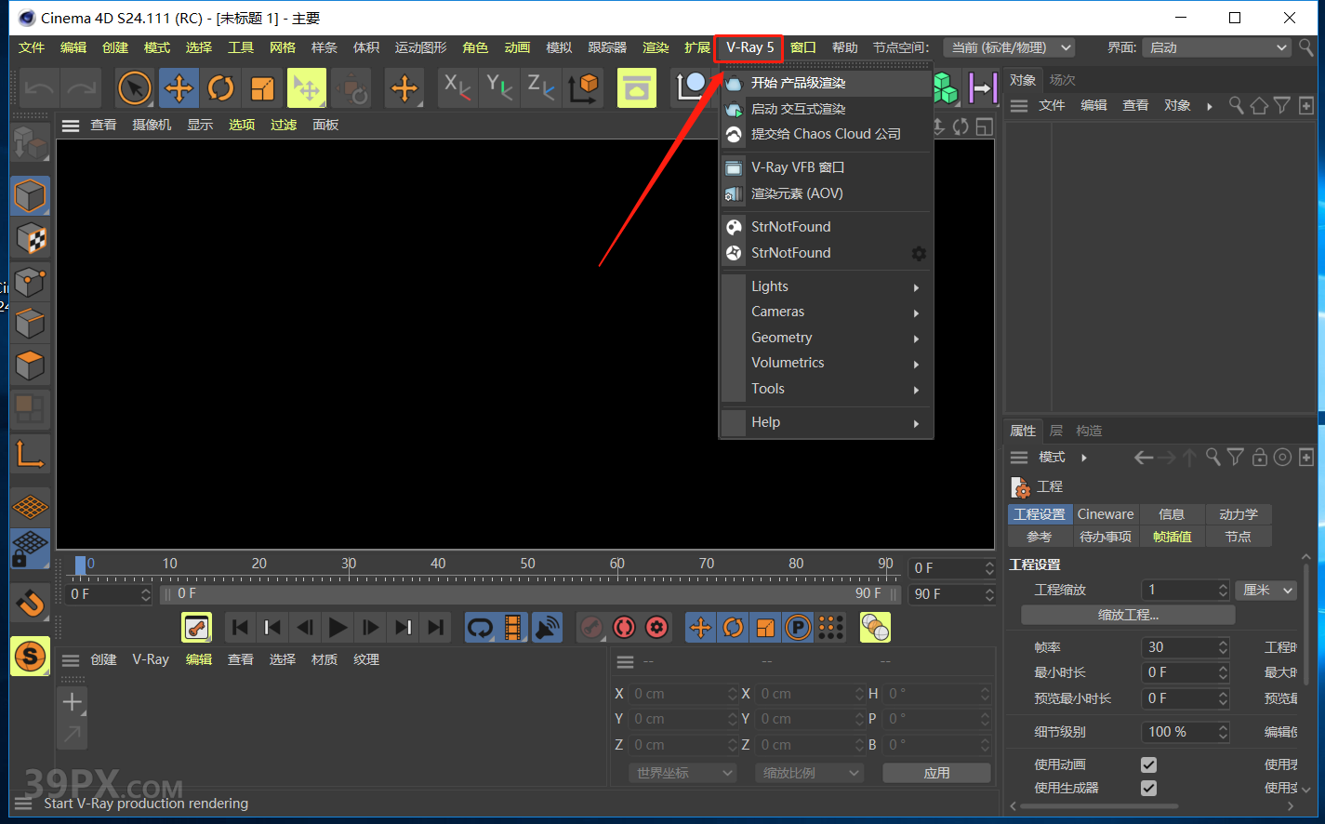Toggle X axis lock

pos(457,88)
